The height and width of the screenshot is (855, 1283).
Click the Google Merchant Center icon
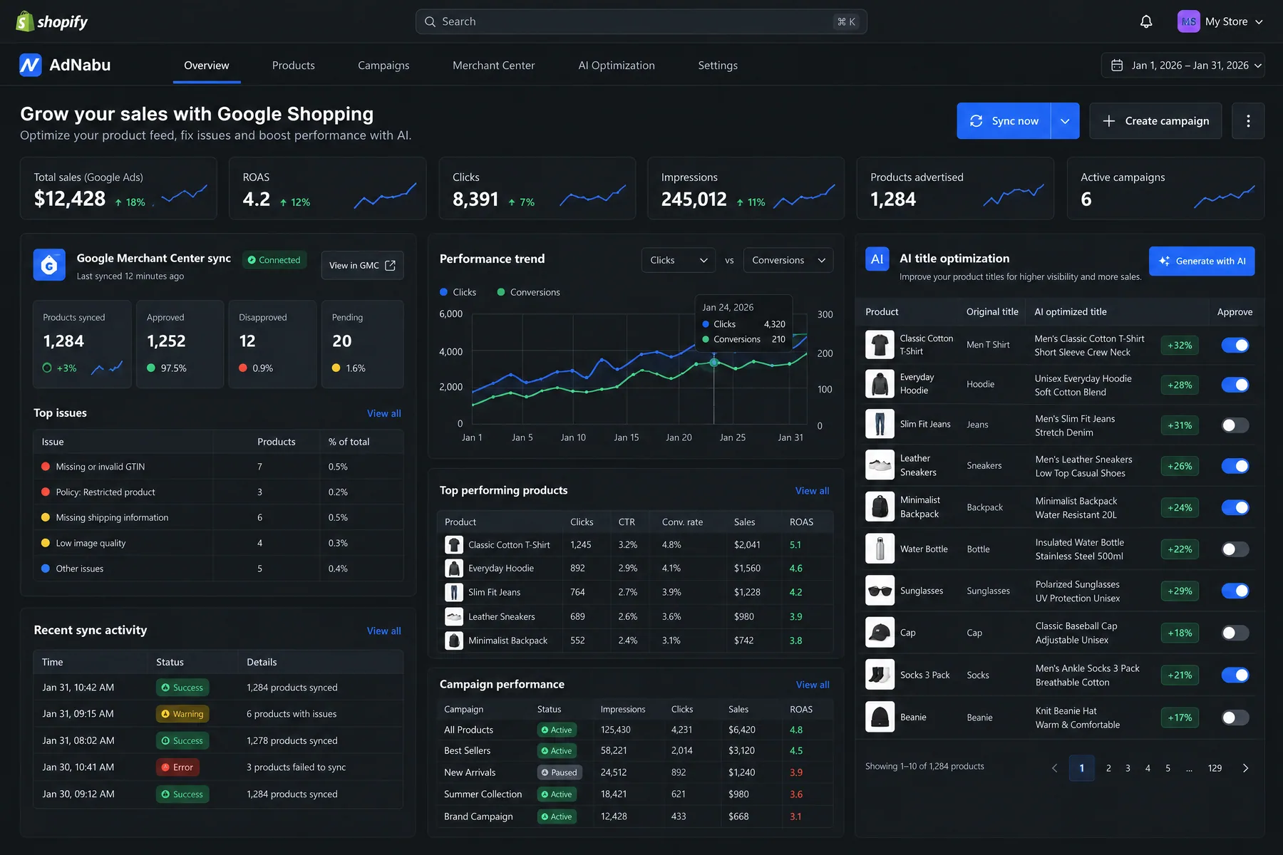(49, 265)
